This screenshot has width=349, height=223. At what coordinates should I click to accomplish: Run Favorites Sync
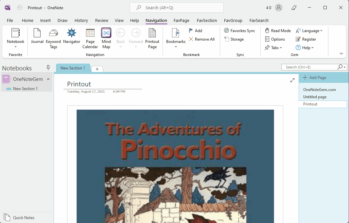[239, 31]
